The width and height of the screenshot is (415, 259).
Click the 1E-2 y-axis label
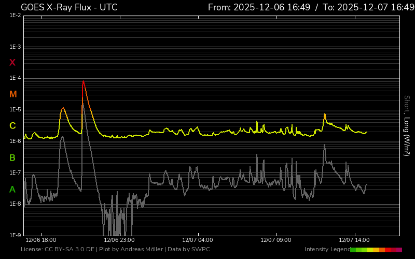point(15,16)
